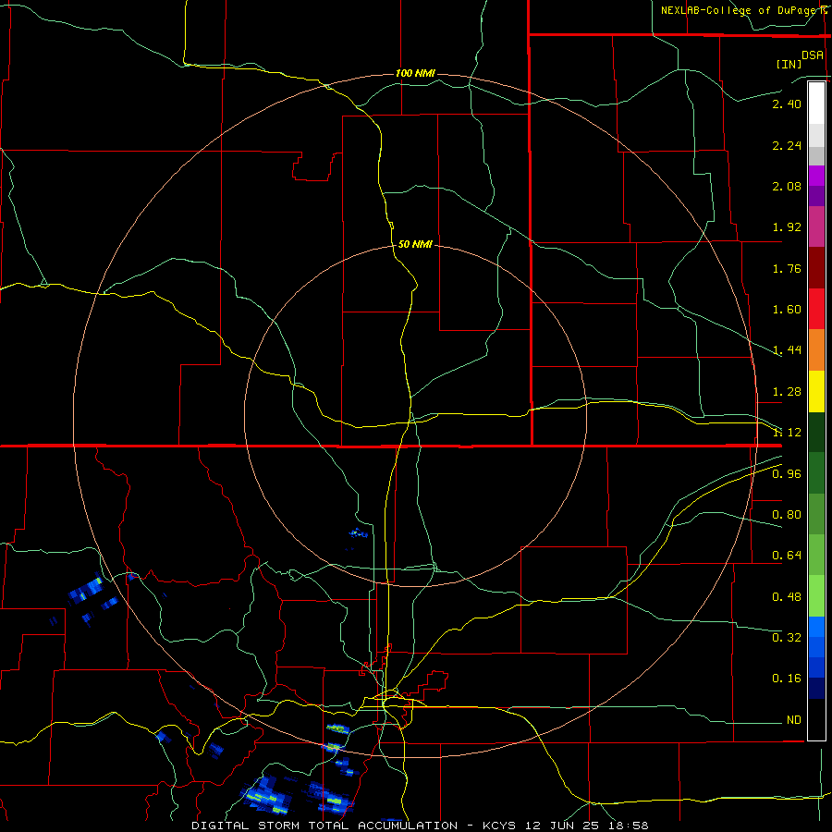Click the 0.48 legend value
The image size is (832, 832).
pyautogui.click(x=787, y=597)
